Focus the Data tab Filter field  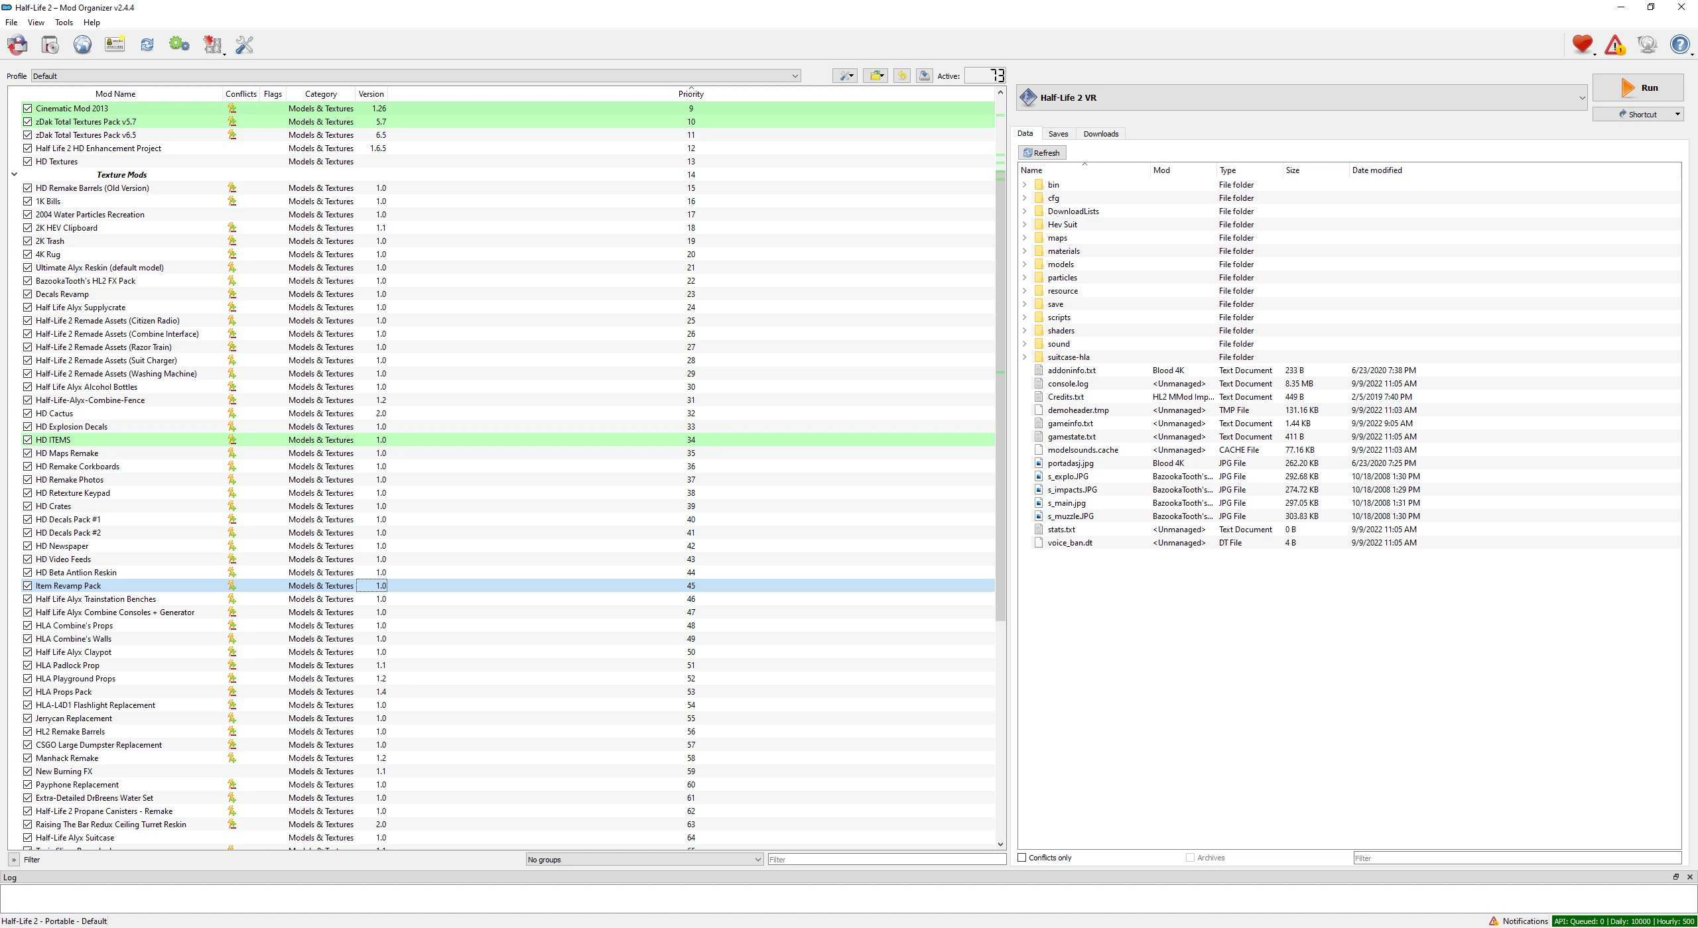point(1518,858)
